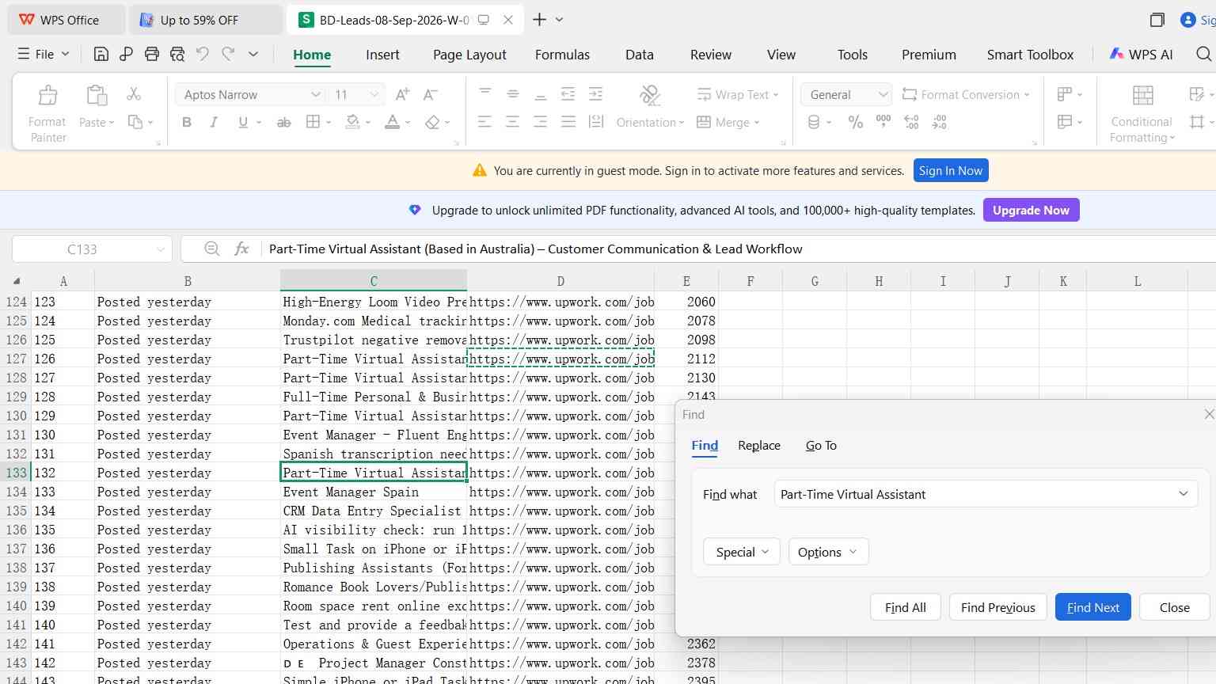This screenshot has width=1216, height=684.
Task: Click the Format Painter icon
Action: 47,96
